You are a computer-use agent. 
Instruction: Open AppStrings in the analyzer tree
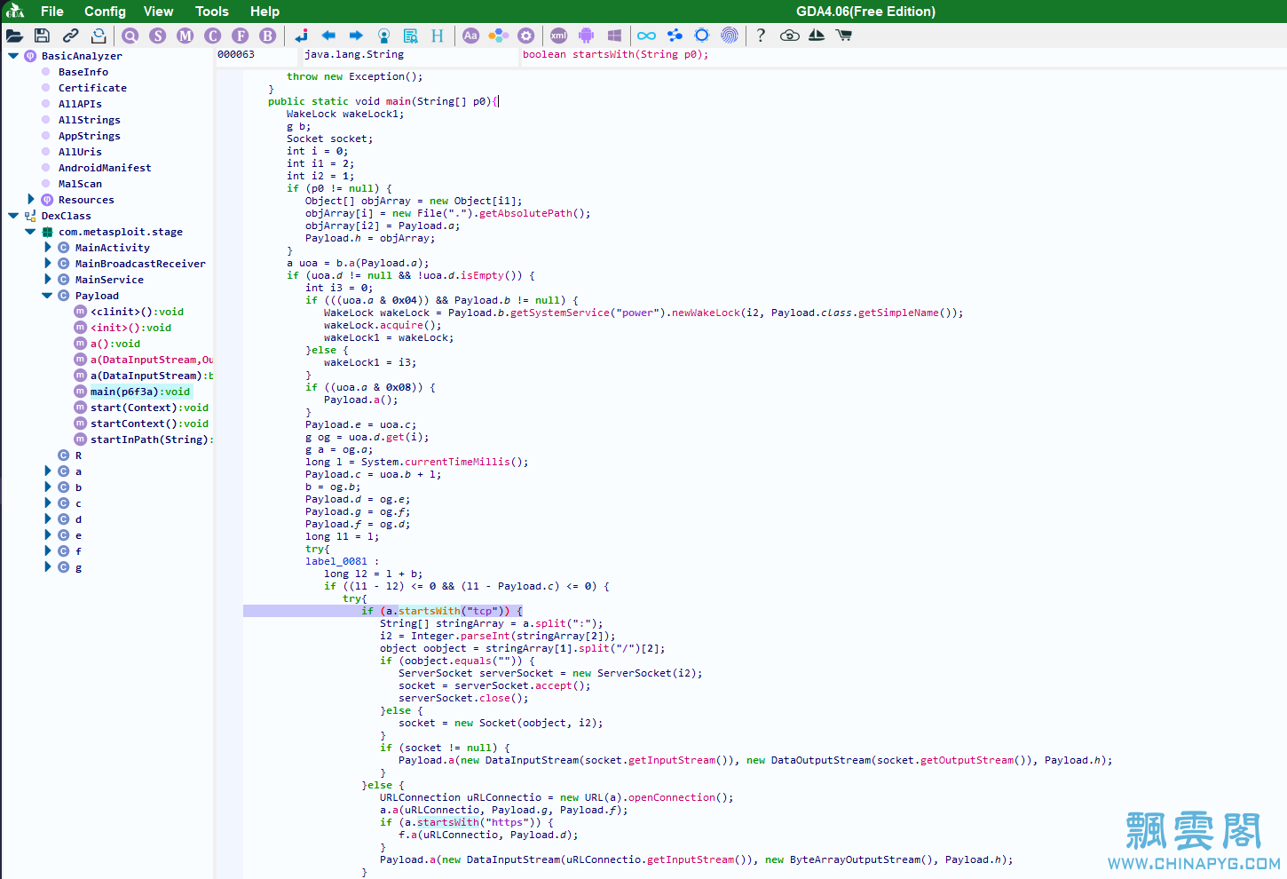pos(89,136)
